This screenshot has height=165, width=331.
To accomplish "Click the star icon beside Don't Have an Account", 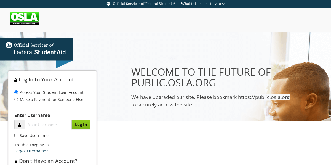I will click(x=16, y=161).
